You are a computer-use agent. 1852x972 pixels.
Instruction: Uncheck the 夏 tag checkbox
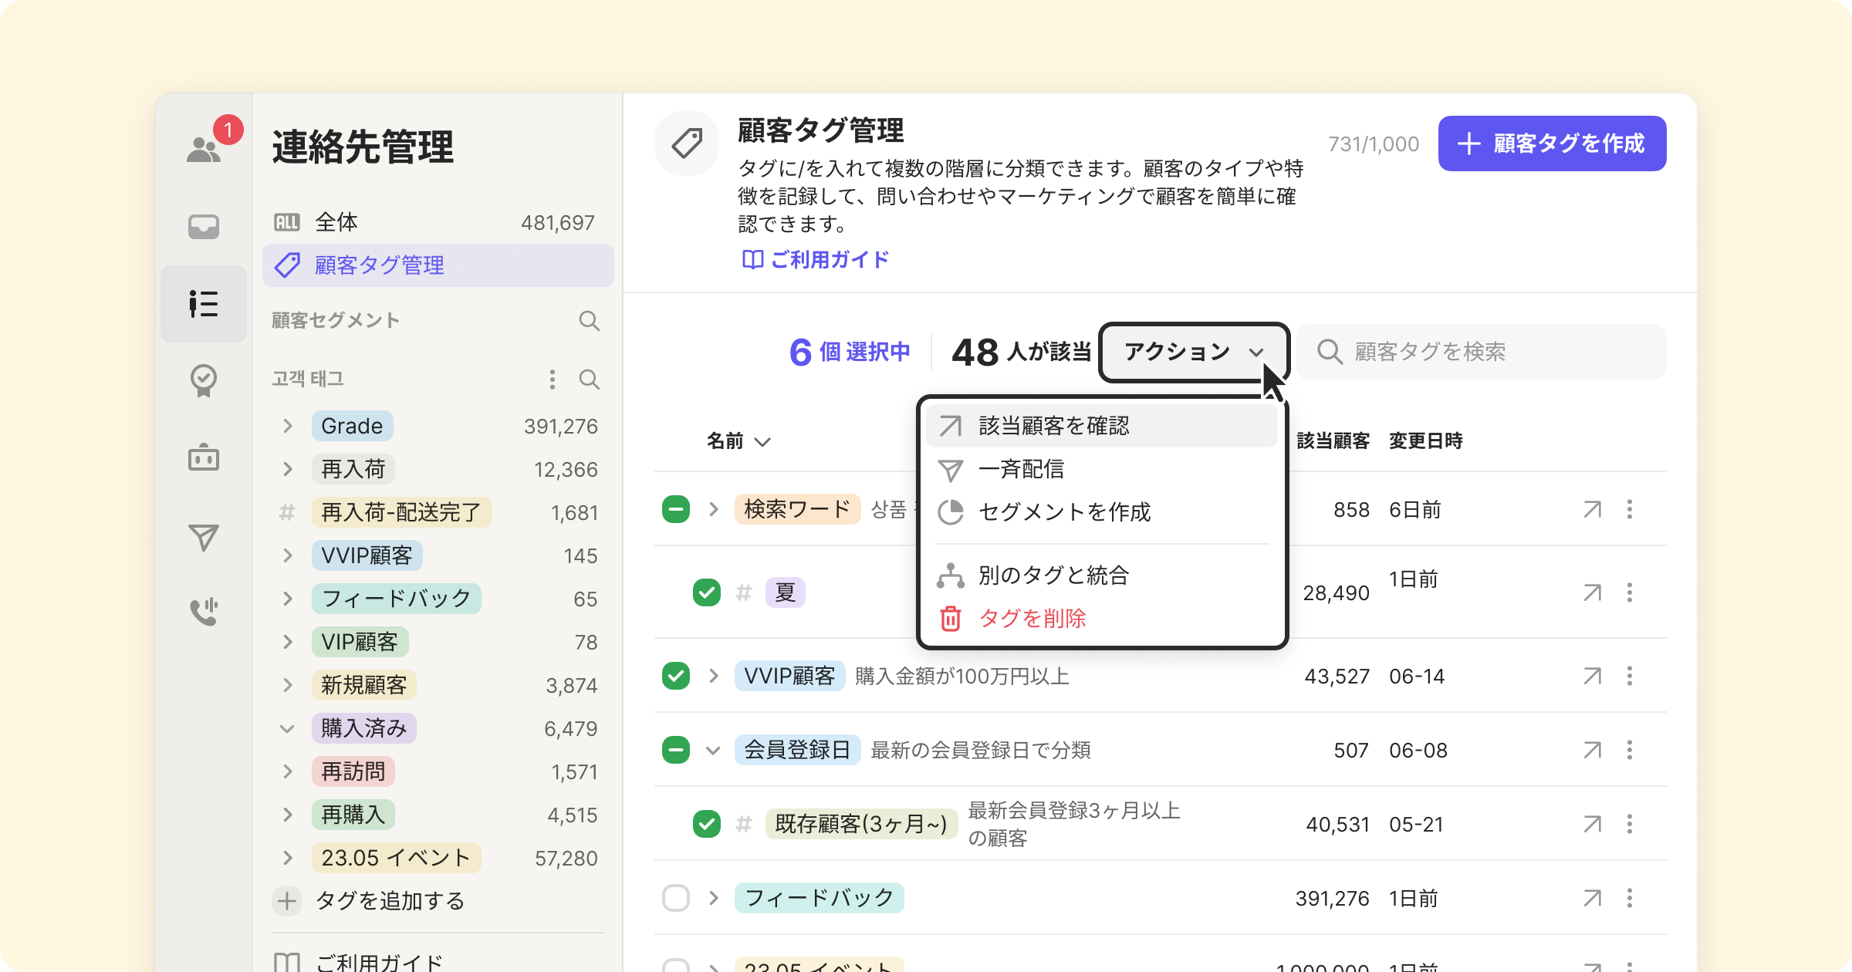coord(706,592)
